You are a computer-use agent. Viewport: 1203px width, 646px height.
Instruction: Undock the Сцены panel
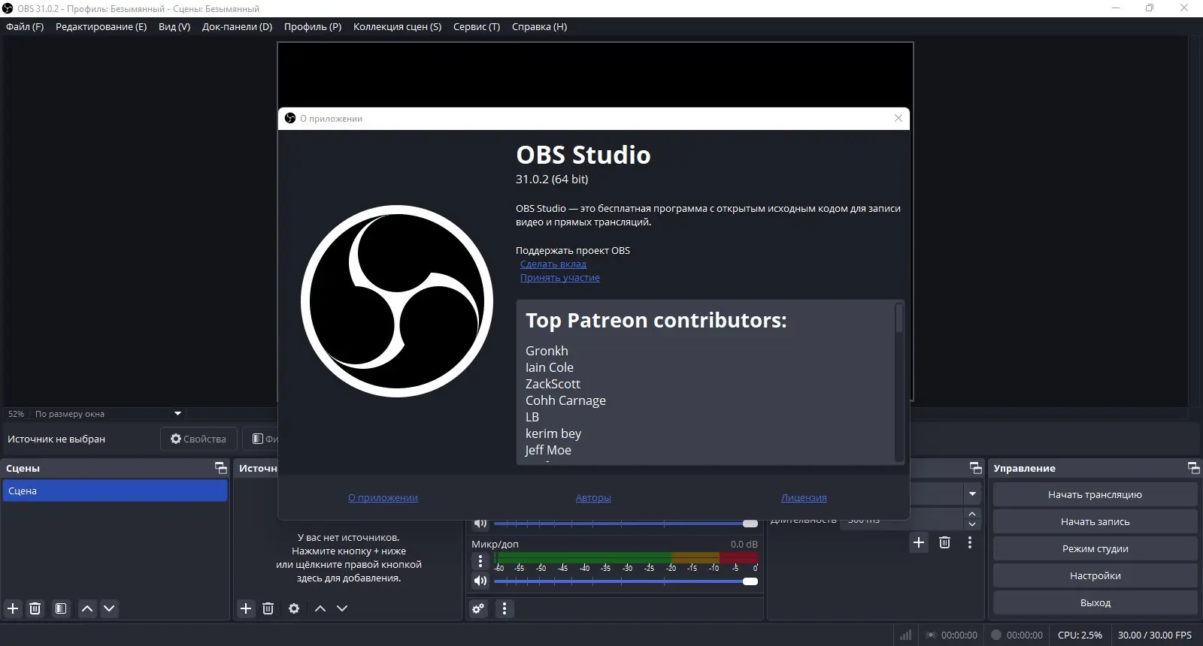coord(221,468)
